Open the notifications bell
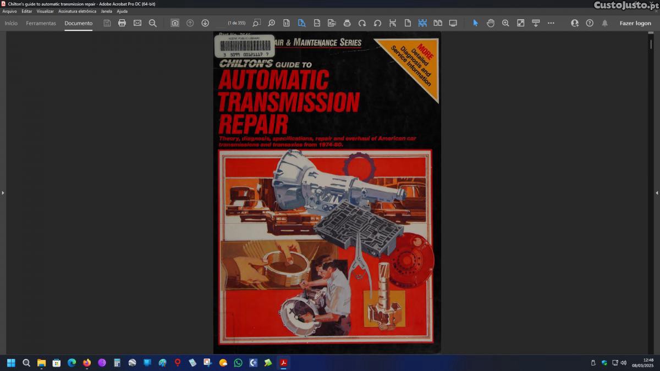 point(605,23)
